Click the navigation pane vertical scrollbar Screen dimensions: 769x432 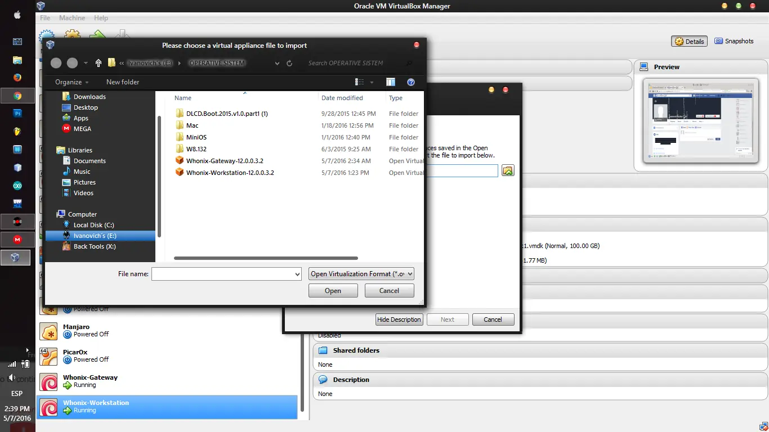(159, 176)
